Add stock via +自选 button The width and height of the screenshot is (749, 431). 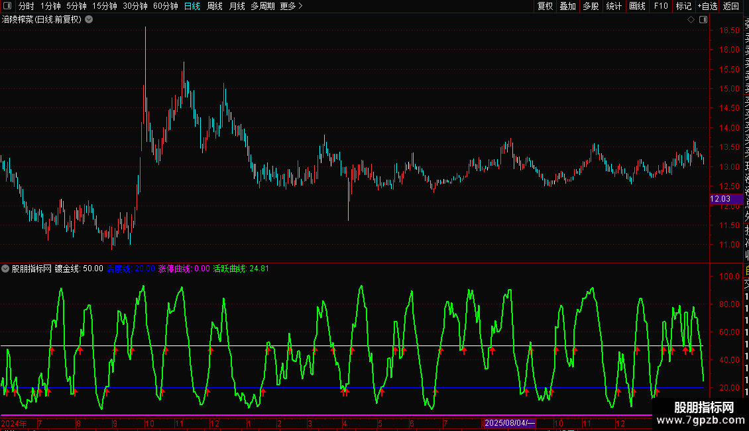pos(707,6)
